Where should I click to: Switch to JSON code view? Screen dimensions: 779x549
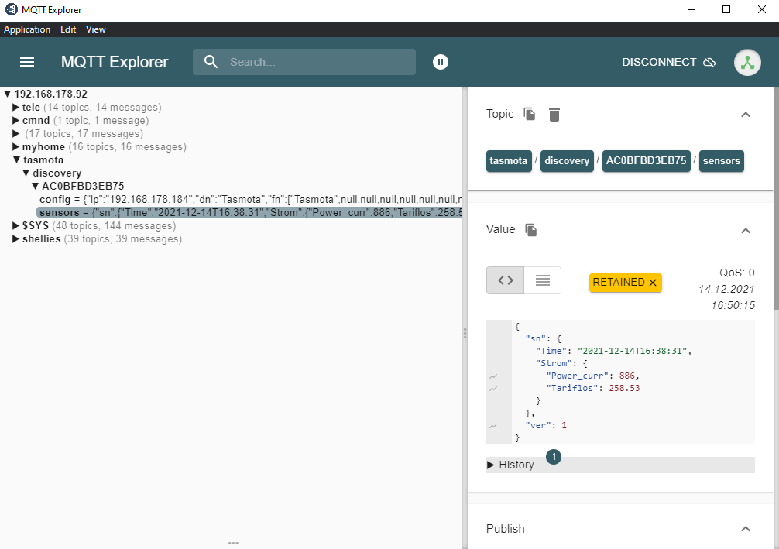point(506,280)
